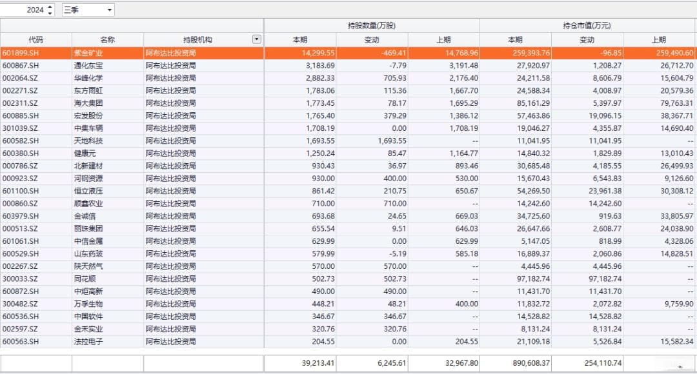This screenshot has width=697, height=374.
Task: Click the 陕天然气 name cell
Action: click(x=108, y=266)
